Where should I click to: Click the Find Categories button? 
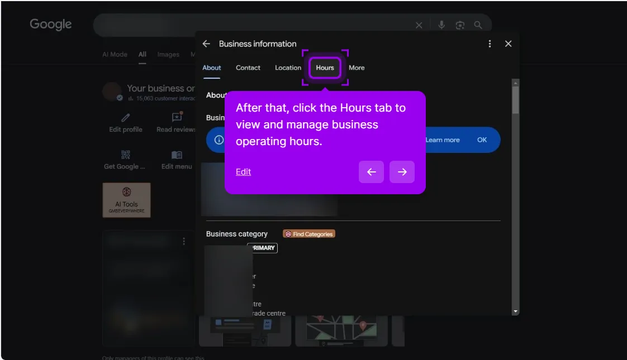(308, 234)
